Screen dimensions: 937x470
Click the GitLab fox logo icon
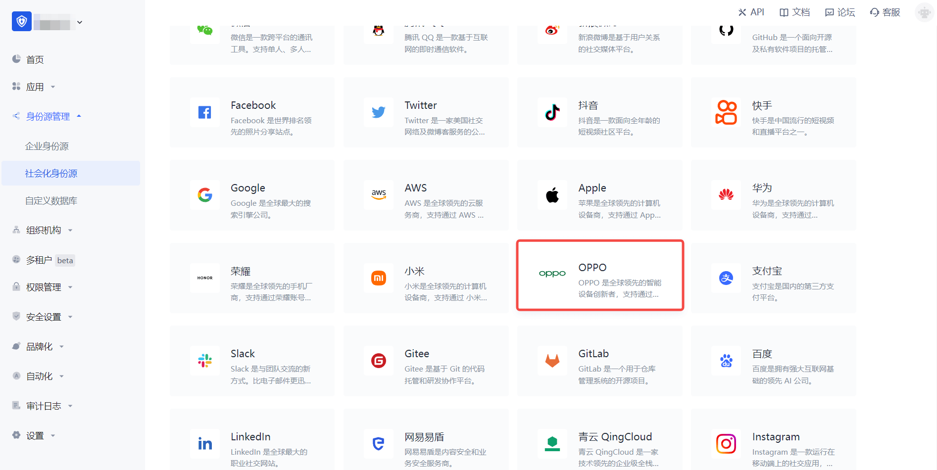(x=552, y=361)
